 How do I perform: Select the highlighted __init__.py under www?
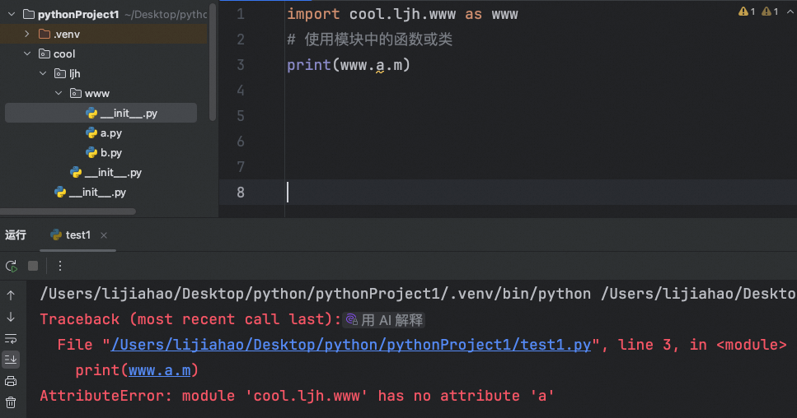pyautogui.click(x=101, y=113)
